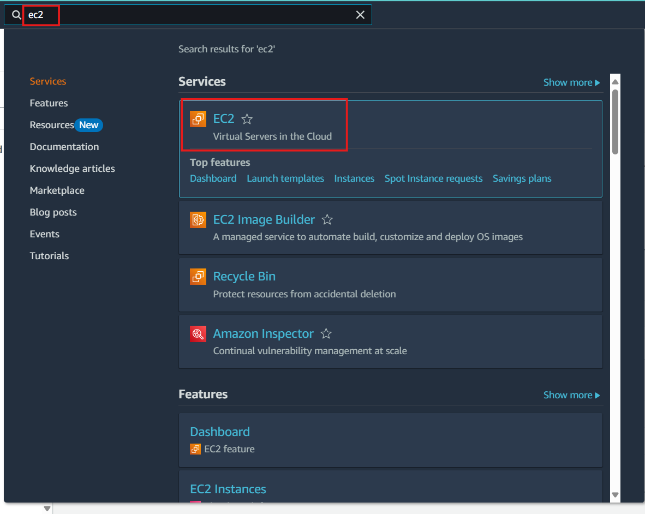Click the results scrollbar thumb
Screen dimensions: 645x514
tap(615, 122)
